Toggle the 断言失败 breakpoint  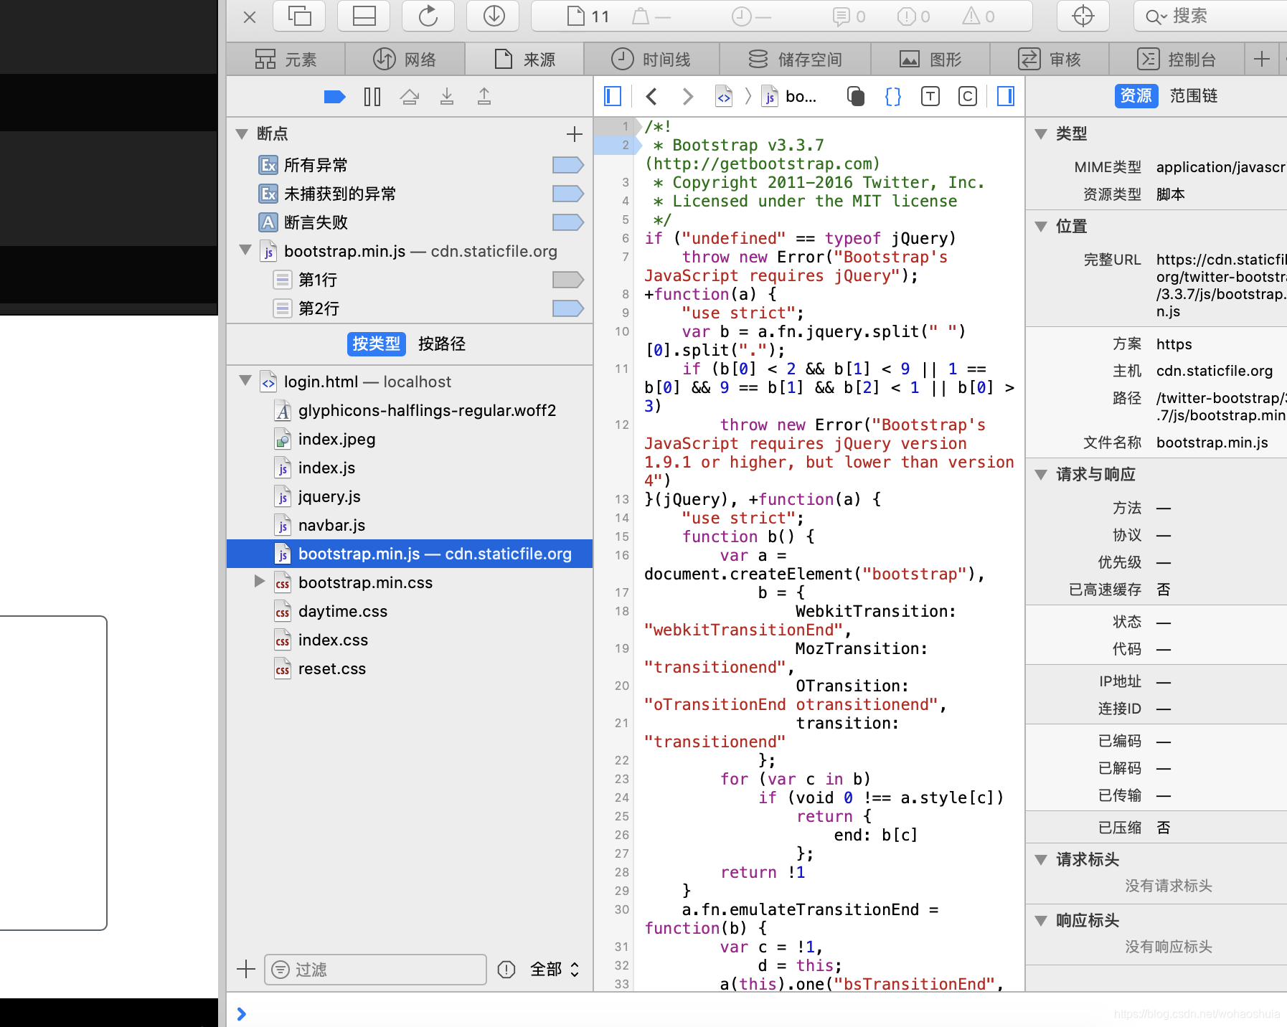[567, 222]
